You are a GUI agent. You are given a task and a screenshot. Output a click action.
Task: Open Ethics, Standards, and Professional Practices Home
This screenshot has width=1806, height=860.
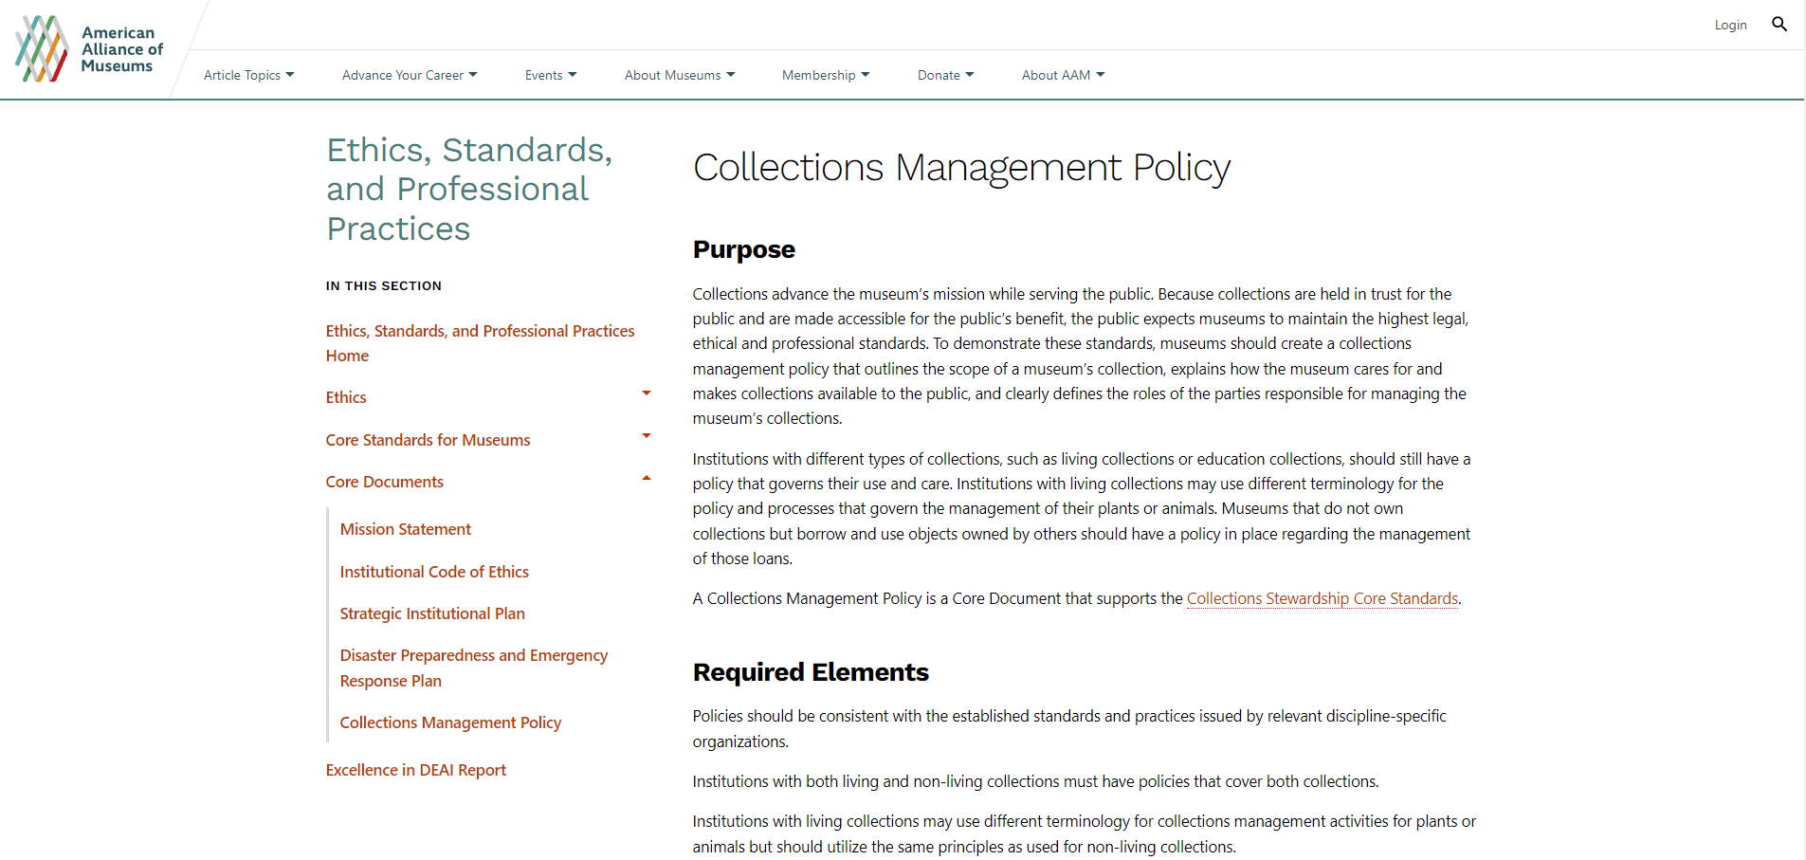480,343
